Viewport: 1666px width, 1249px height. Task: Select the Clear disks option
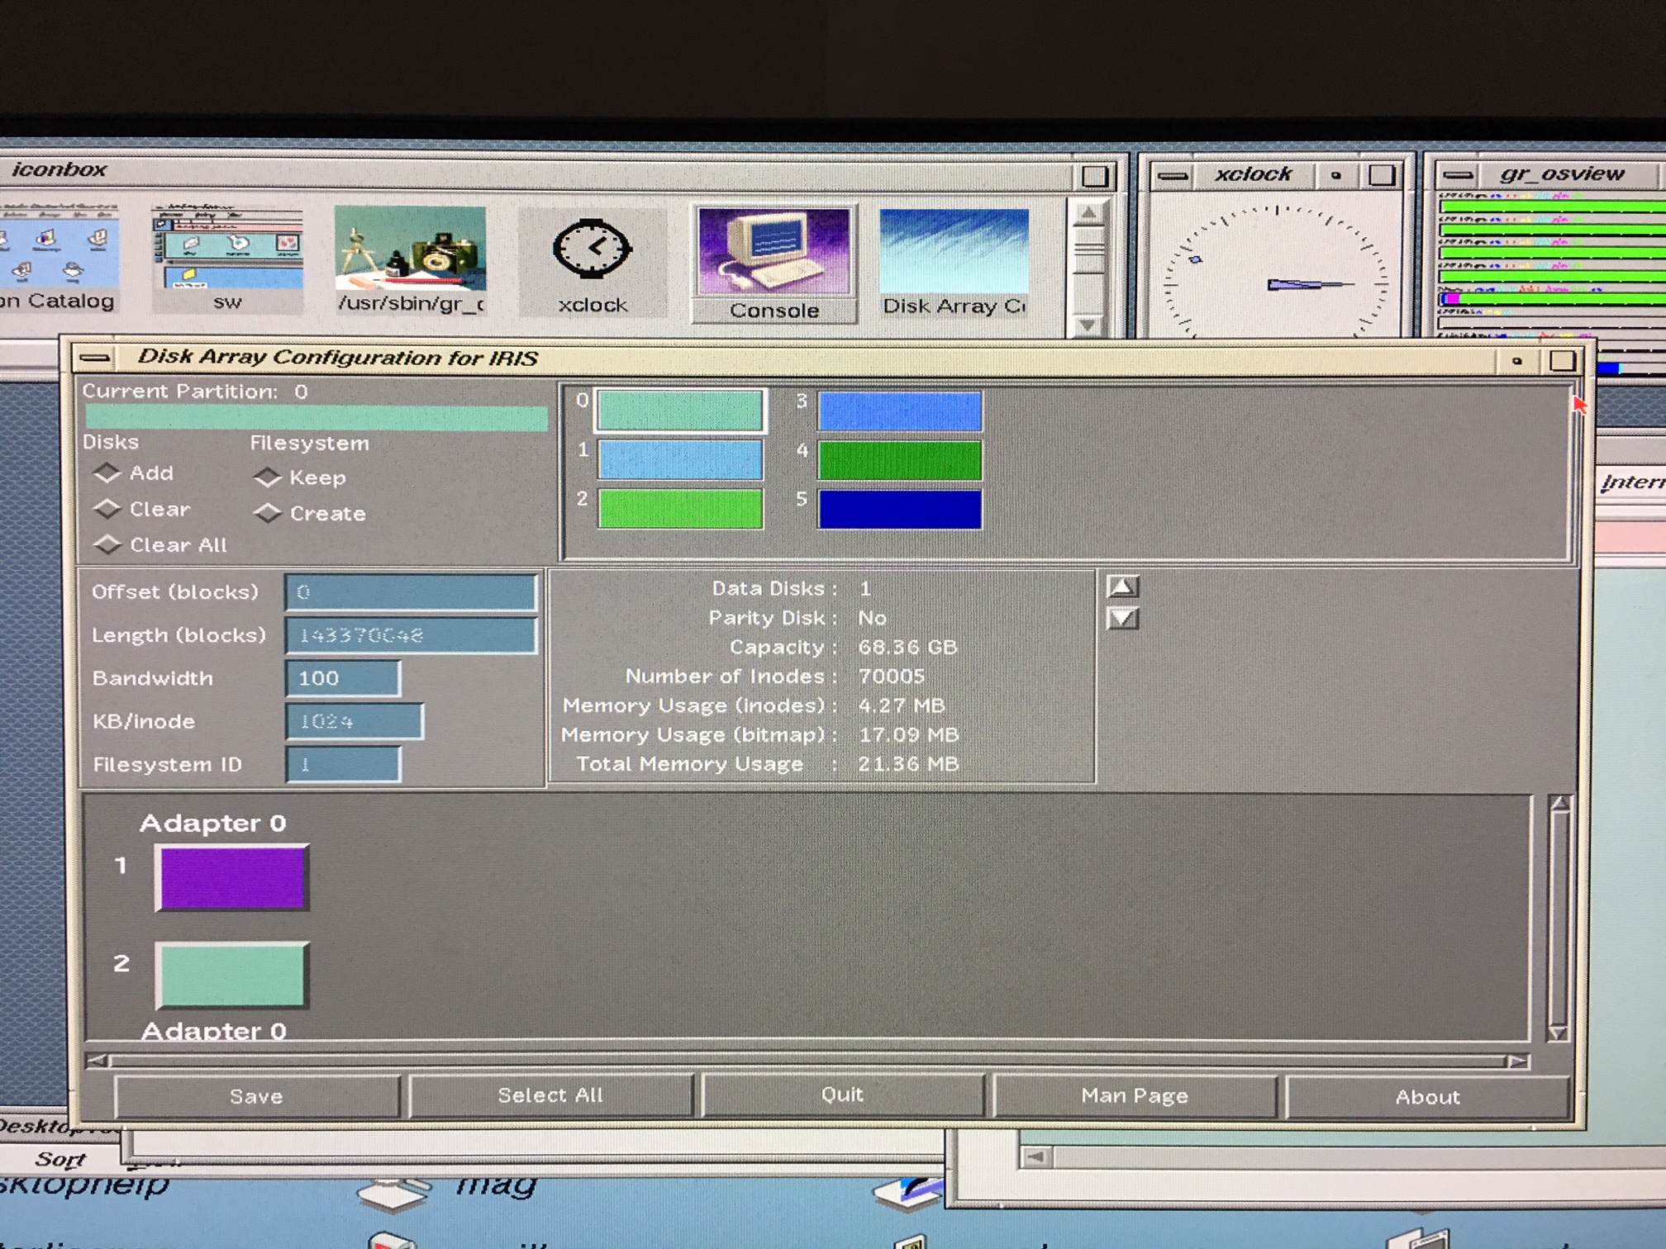141,509
